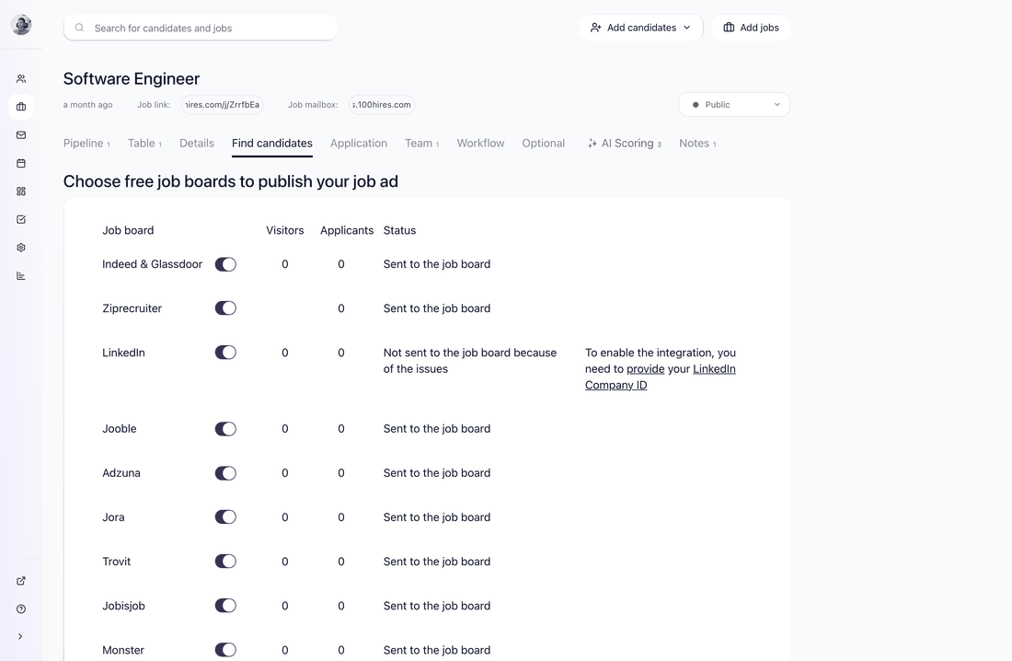The width and height of the screenshot is (1012, 661).
Task: Switch to the Optional tab
Action: point(543,144)
